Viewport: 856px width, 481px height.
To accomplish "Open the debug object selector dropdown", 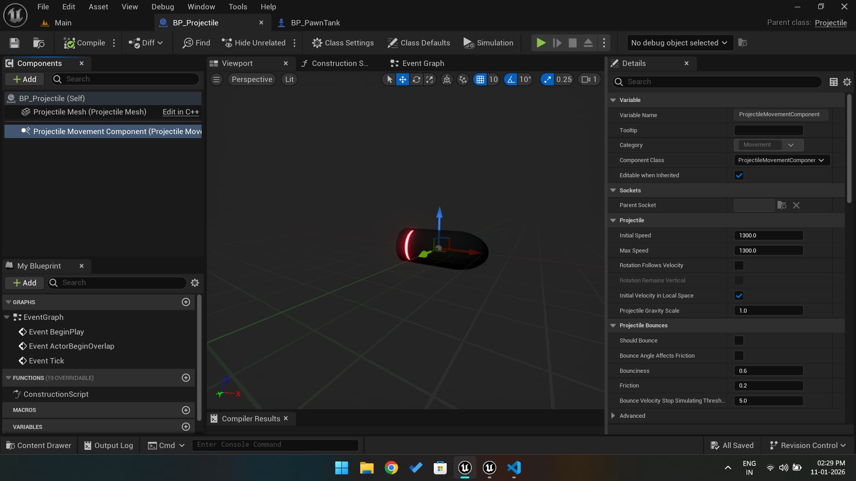I will (679, 43).
